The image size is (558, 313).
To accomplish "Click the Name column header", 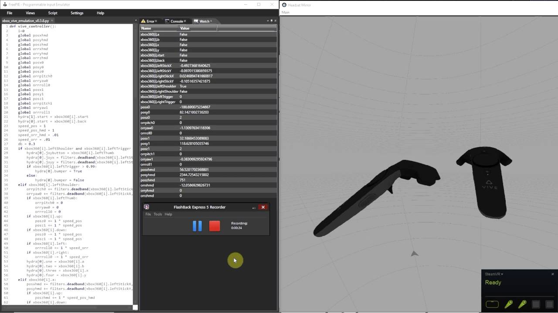I will coord(159,28).
